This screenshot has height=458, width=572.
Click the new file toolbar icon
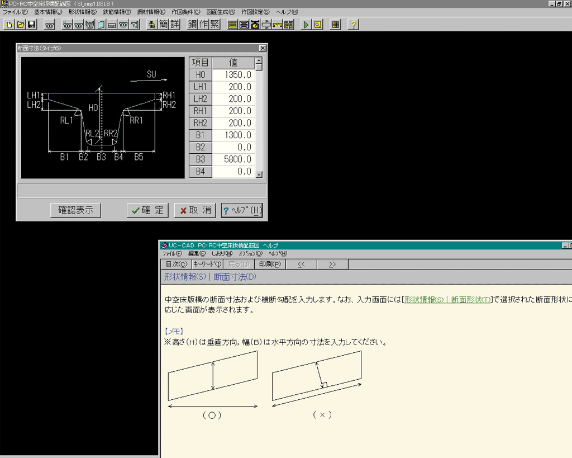pyautogui.click(x=9, y=25)
